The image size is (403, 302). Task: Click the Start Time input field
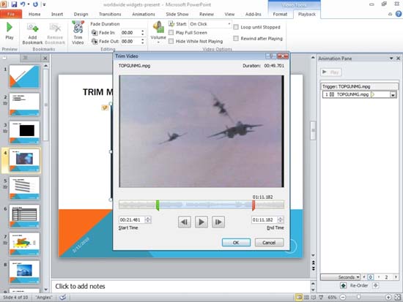[x=132, y=220]
